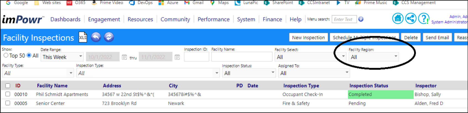The width and height of the screenshot is (468, 113).
Task: Check the box for inspection 00005
Action: tap(8, 103)
